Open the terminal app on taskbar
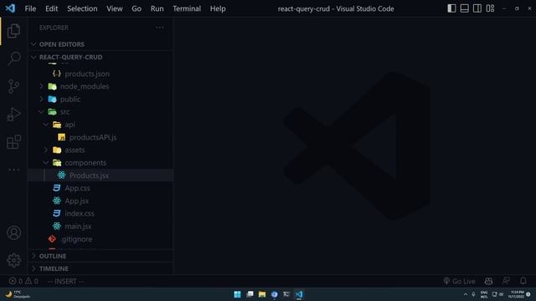The width and height of the screenshot is (536, 301). [286, 294]
